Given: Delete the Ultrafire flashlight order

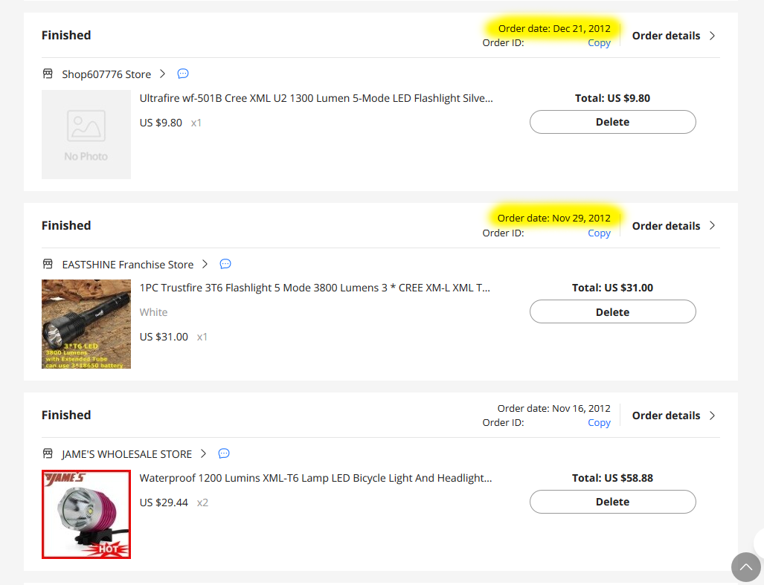Looking at the screenshot, I should (x=612, y=122).
